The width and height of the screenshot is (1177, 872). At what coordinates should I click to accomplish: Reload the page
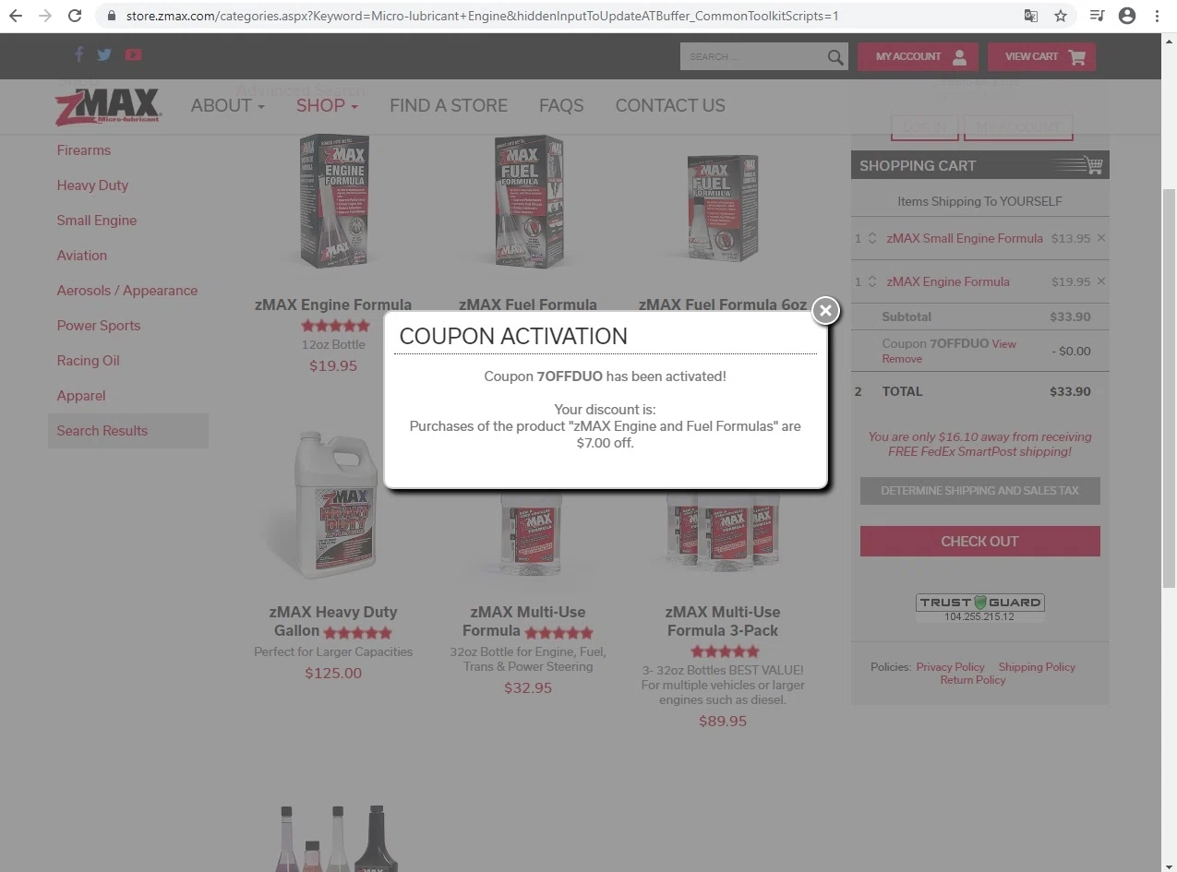click(75, 16)
